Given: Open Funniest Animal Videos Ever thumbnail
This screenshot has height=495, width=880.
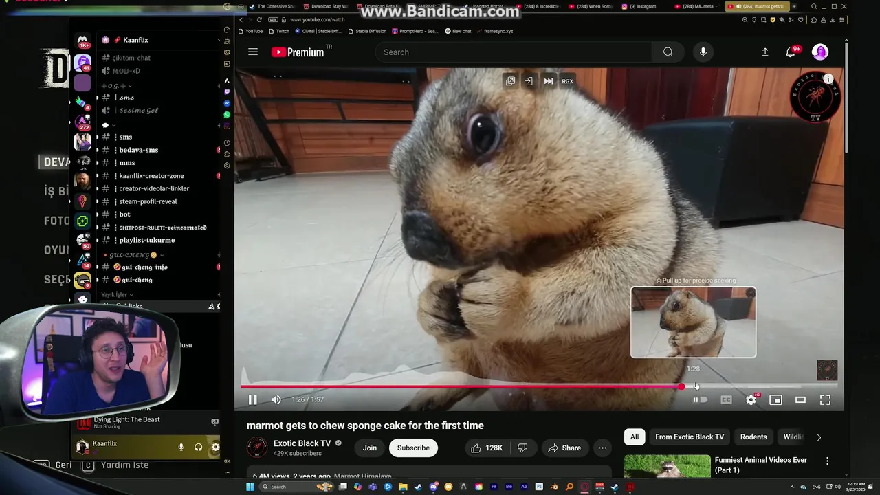Looking at the screenshot, I should 667,466.
